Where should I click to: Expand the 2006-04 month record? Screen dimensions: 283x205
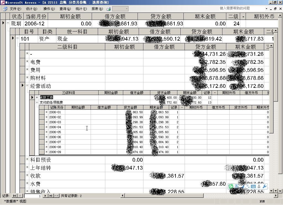46,127
